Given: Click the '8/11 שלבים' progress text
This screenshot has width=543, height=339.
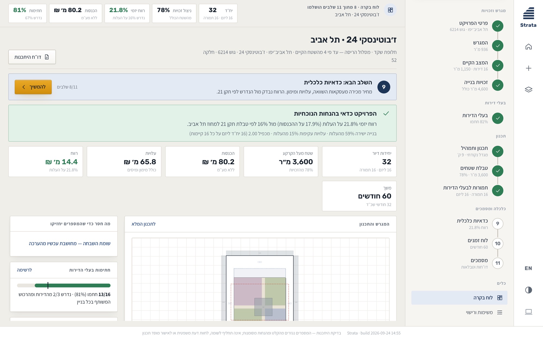Looking at the screenshot, I should point(67,87).
